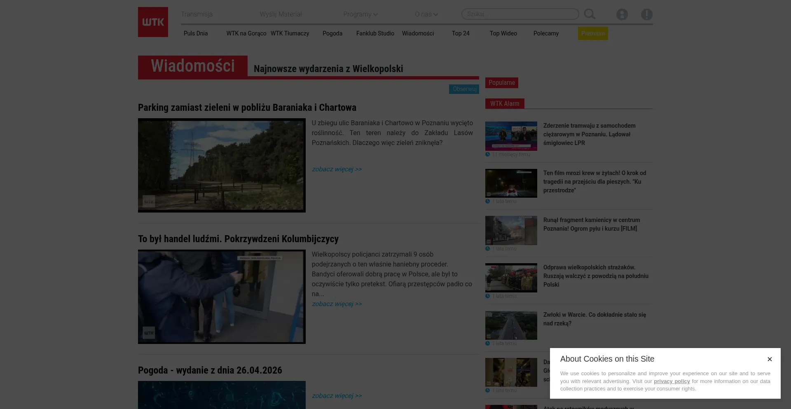Click the Obserwuj button
791x409 pixels.
point(464,89)
